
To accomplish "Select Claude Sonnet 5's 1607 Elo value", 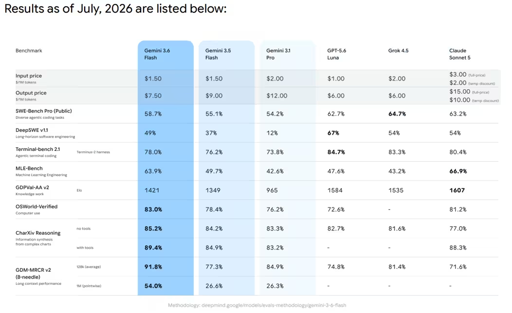I will click(x=457, y=190).
